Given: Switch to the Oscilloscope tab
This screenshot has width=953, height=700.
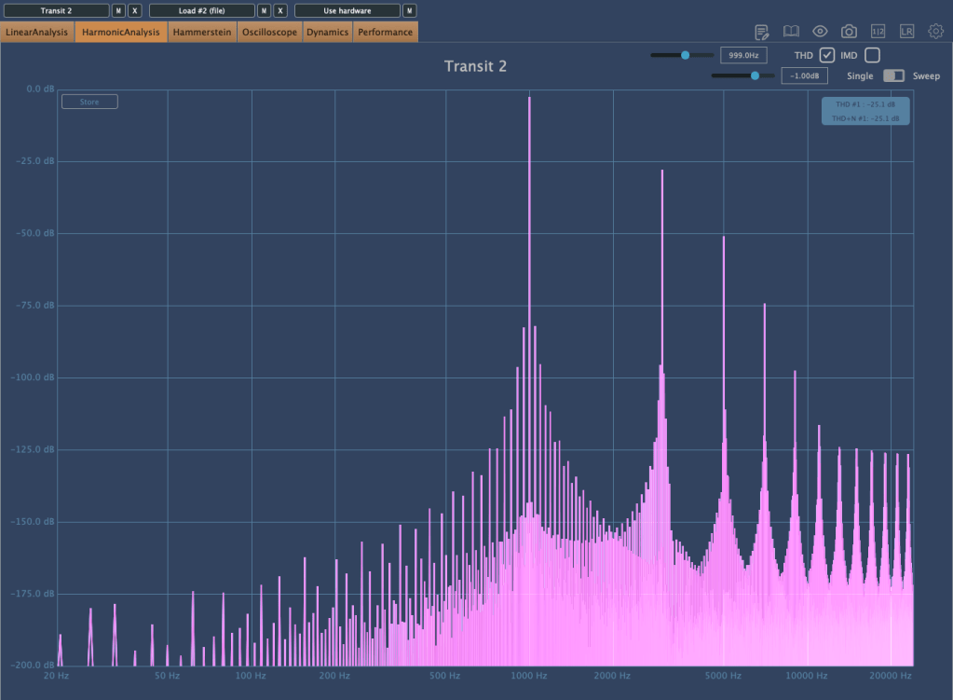Looking at the screenshot, I should point(269,33).
